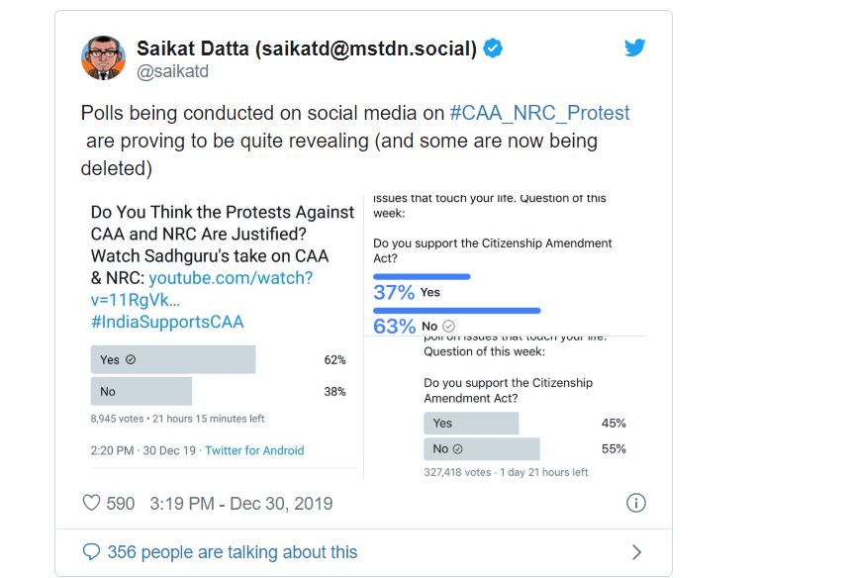
Task: Click the Twitter bird logo
Action: click(x=634, y=48)
